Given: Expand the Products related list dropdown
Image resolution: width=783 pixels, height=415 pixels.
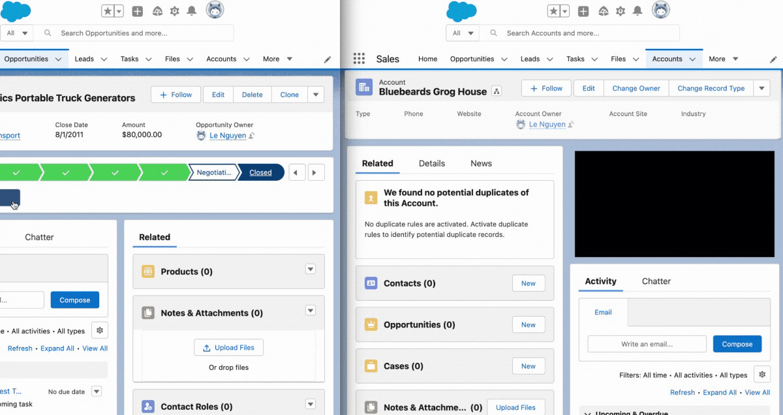Looking at the screenshot, I should pos(311,270).
